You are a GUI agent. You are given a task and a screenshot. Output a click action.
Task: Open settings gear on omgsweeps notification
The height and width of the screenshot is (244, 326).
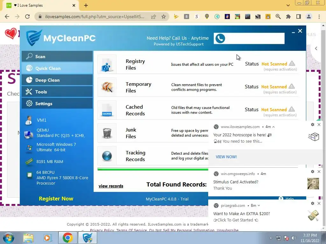coord(313,172)
